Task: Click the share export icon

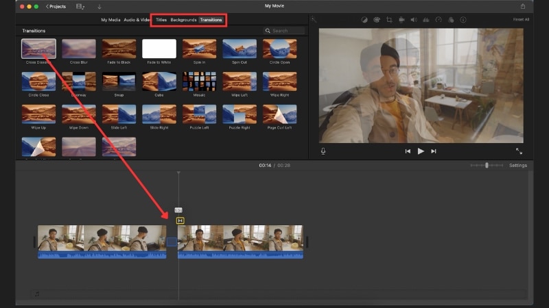Action: pos(522,6)
